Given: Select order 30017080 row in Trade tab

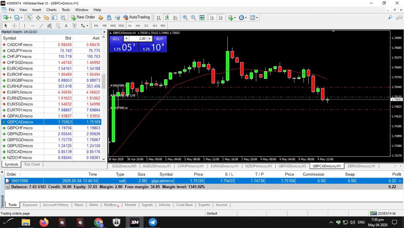Looking at the screenshot, I should (204, 181).
